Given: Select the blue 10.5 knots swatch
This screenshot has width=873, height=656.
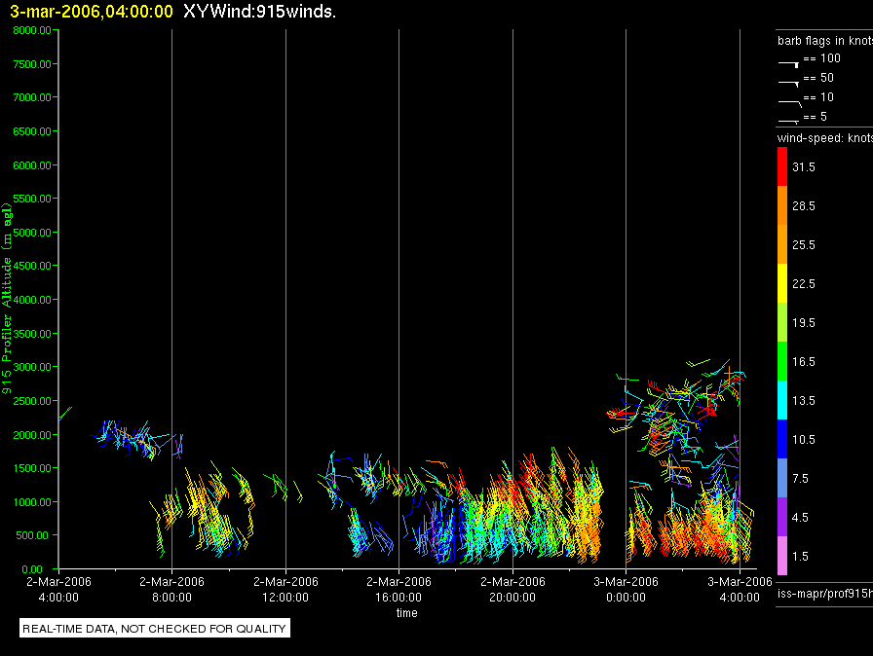Looking at the screenshot, I should click(782, 439).
